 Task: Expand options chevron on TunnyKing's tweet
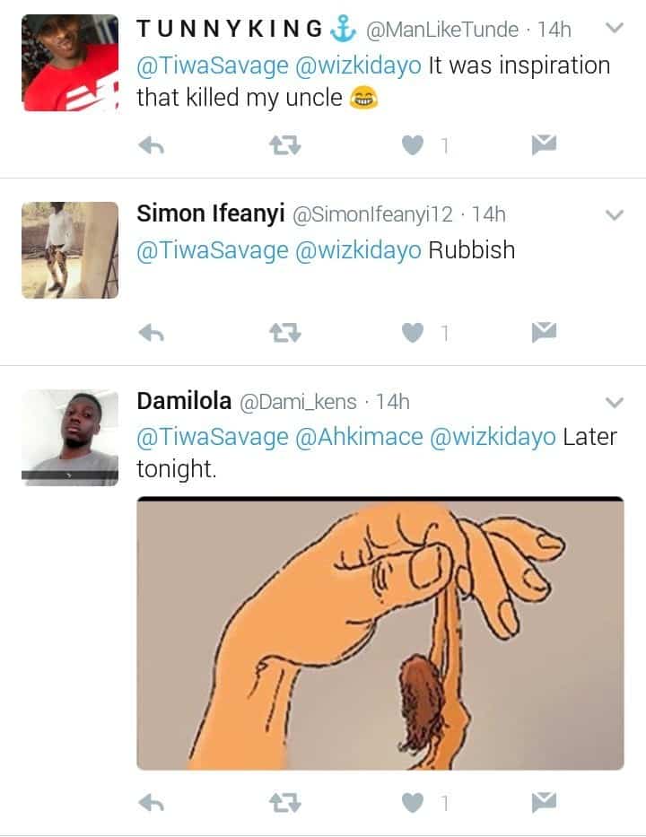click(615, 27)
